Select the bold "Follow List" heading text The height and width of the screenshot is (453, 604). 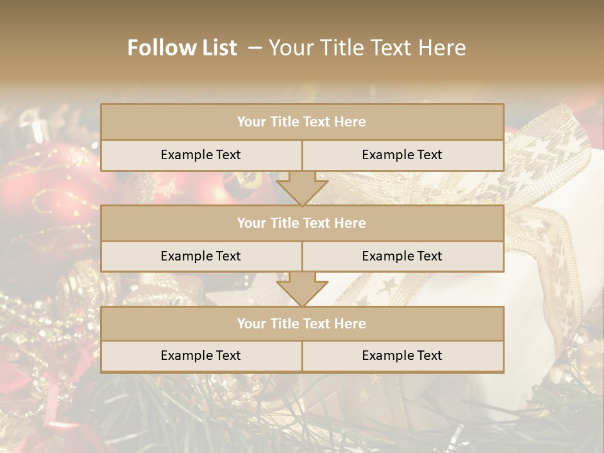click(x=182, y=48)
